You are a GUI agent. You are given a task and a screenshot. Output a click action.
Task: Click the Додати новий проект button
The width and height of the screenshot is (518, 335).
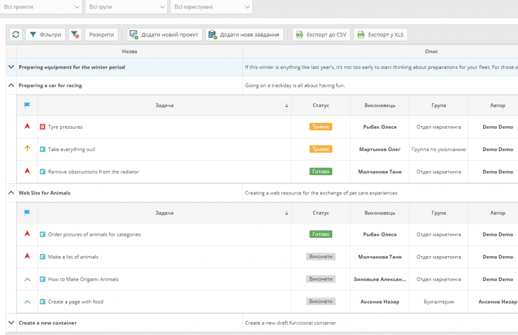(165, 34)
